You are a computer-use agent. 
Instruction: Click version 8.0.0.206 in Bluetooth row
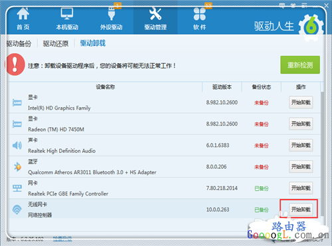pos(216,167)
